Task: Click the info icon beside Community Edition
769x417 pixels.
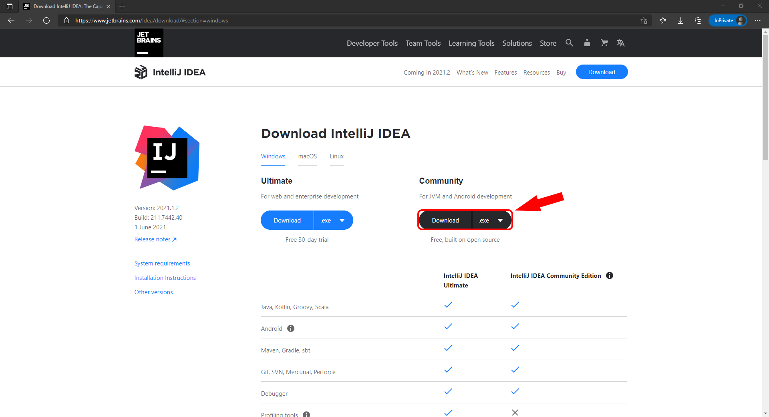Action: point(610,275)
